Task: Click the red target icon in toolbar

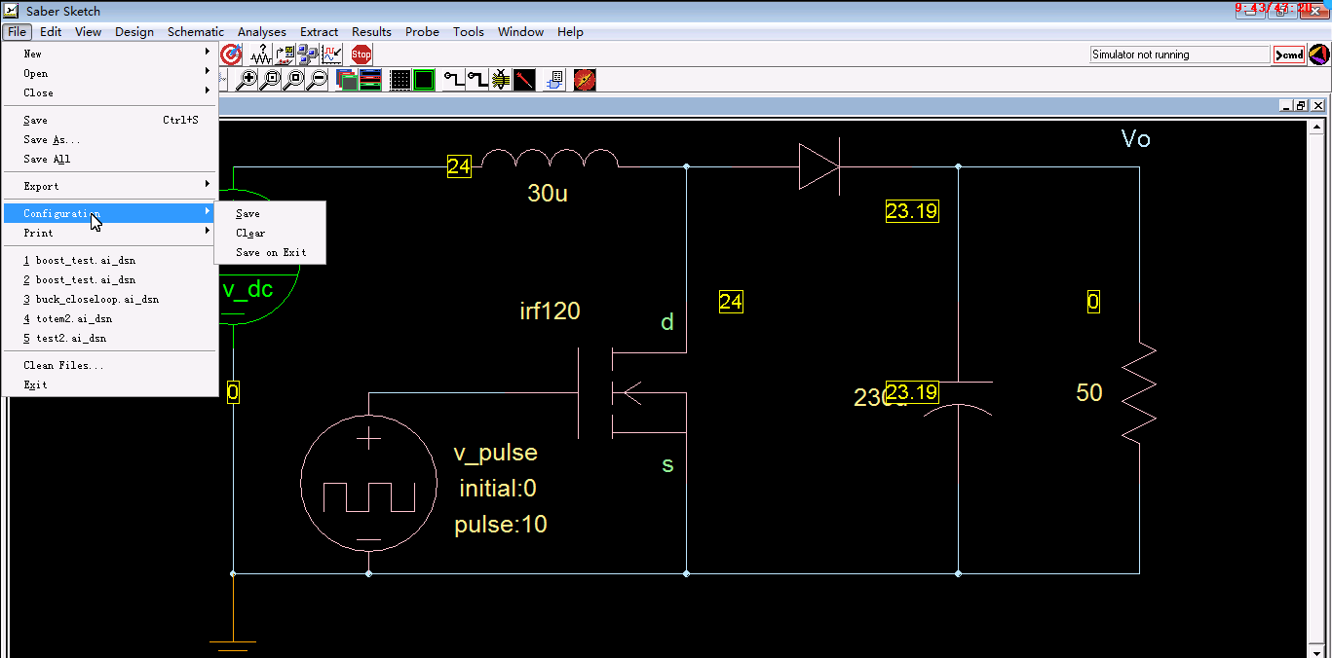Action: pos(231,55)
